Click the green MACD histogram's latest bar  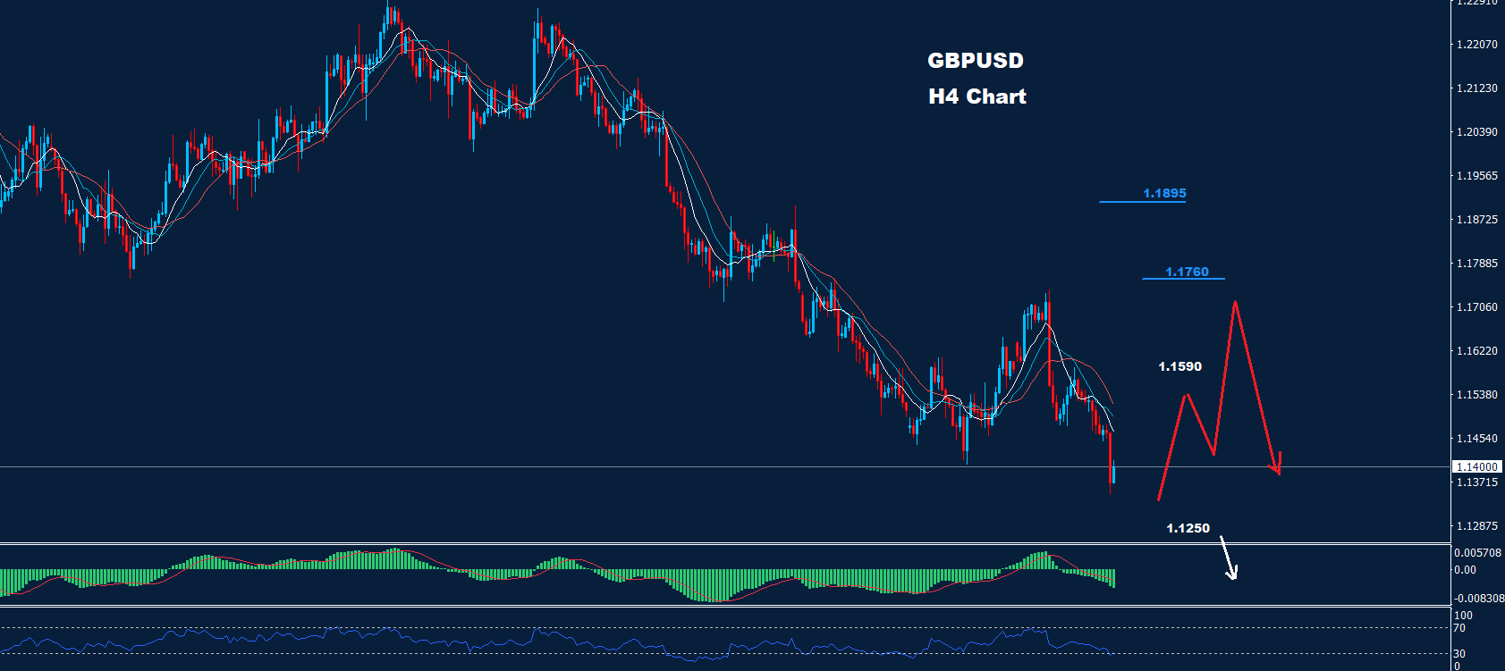click(x=1113, y=578)
